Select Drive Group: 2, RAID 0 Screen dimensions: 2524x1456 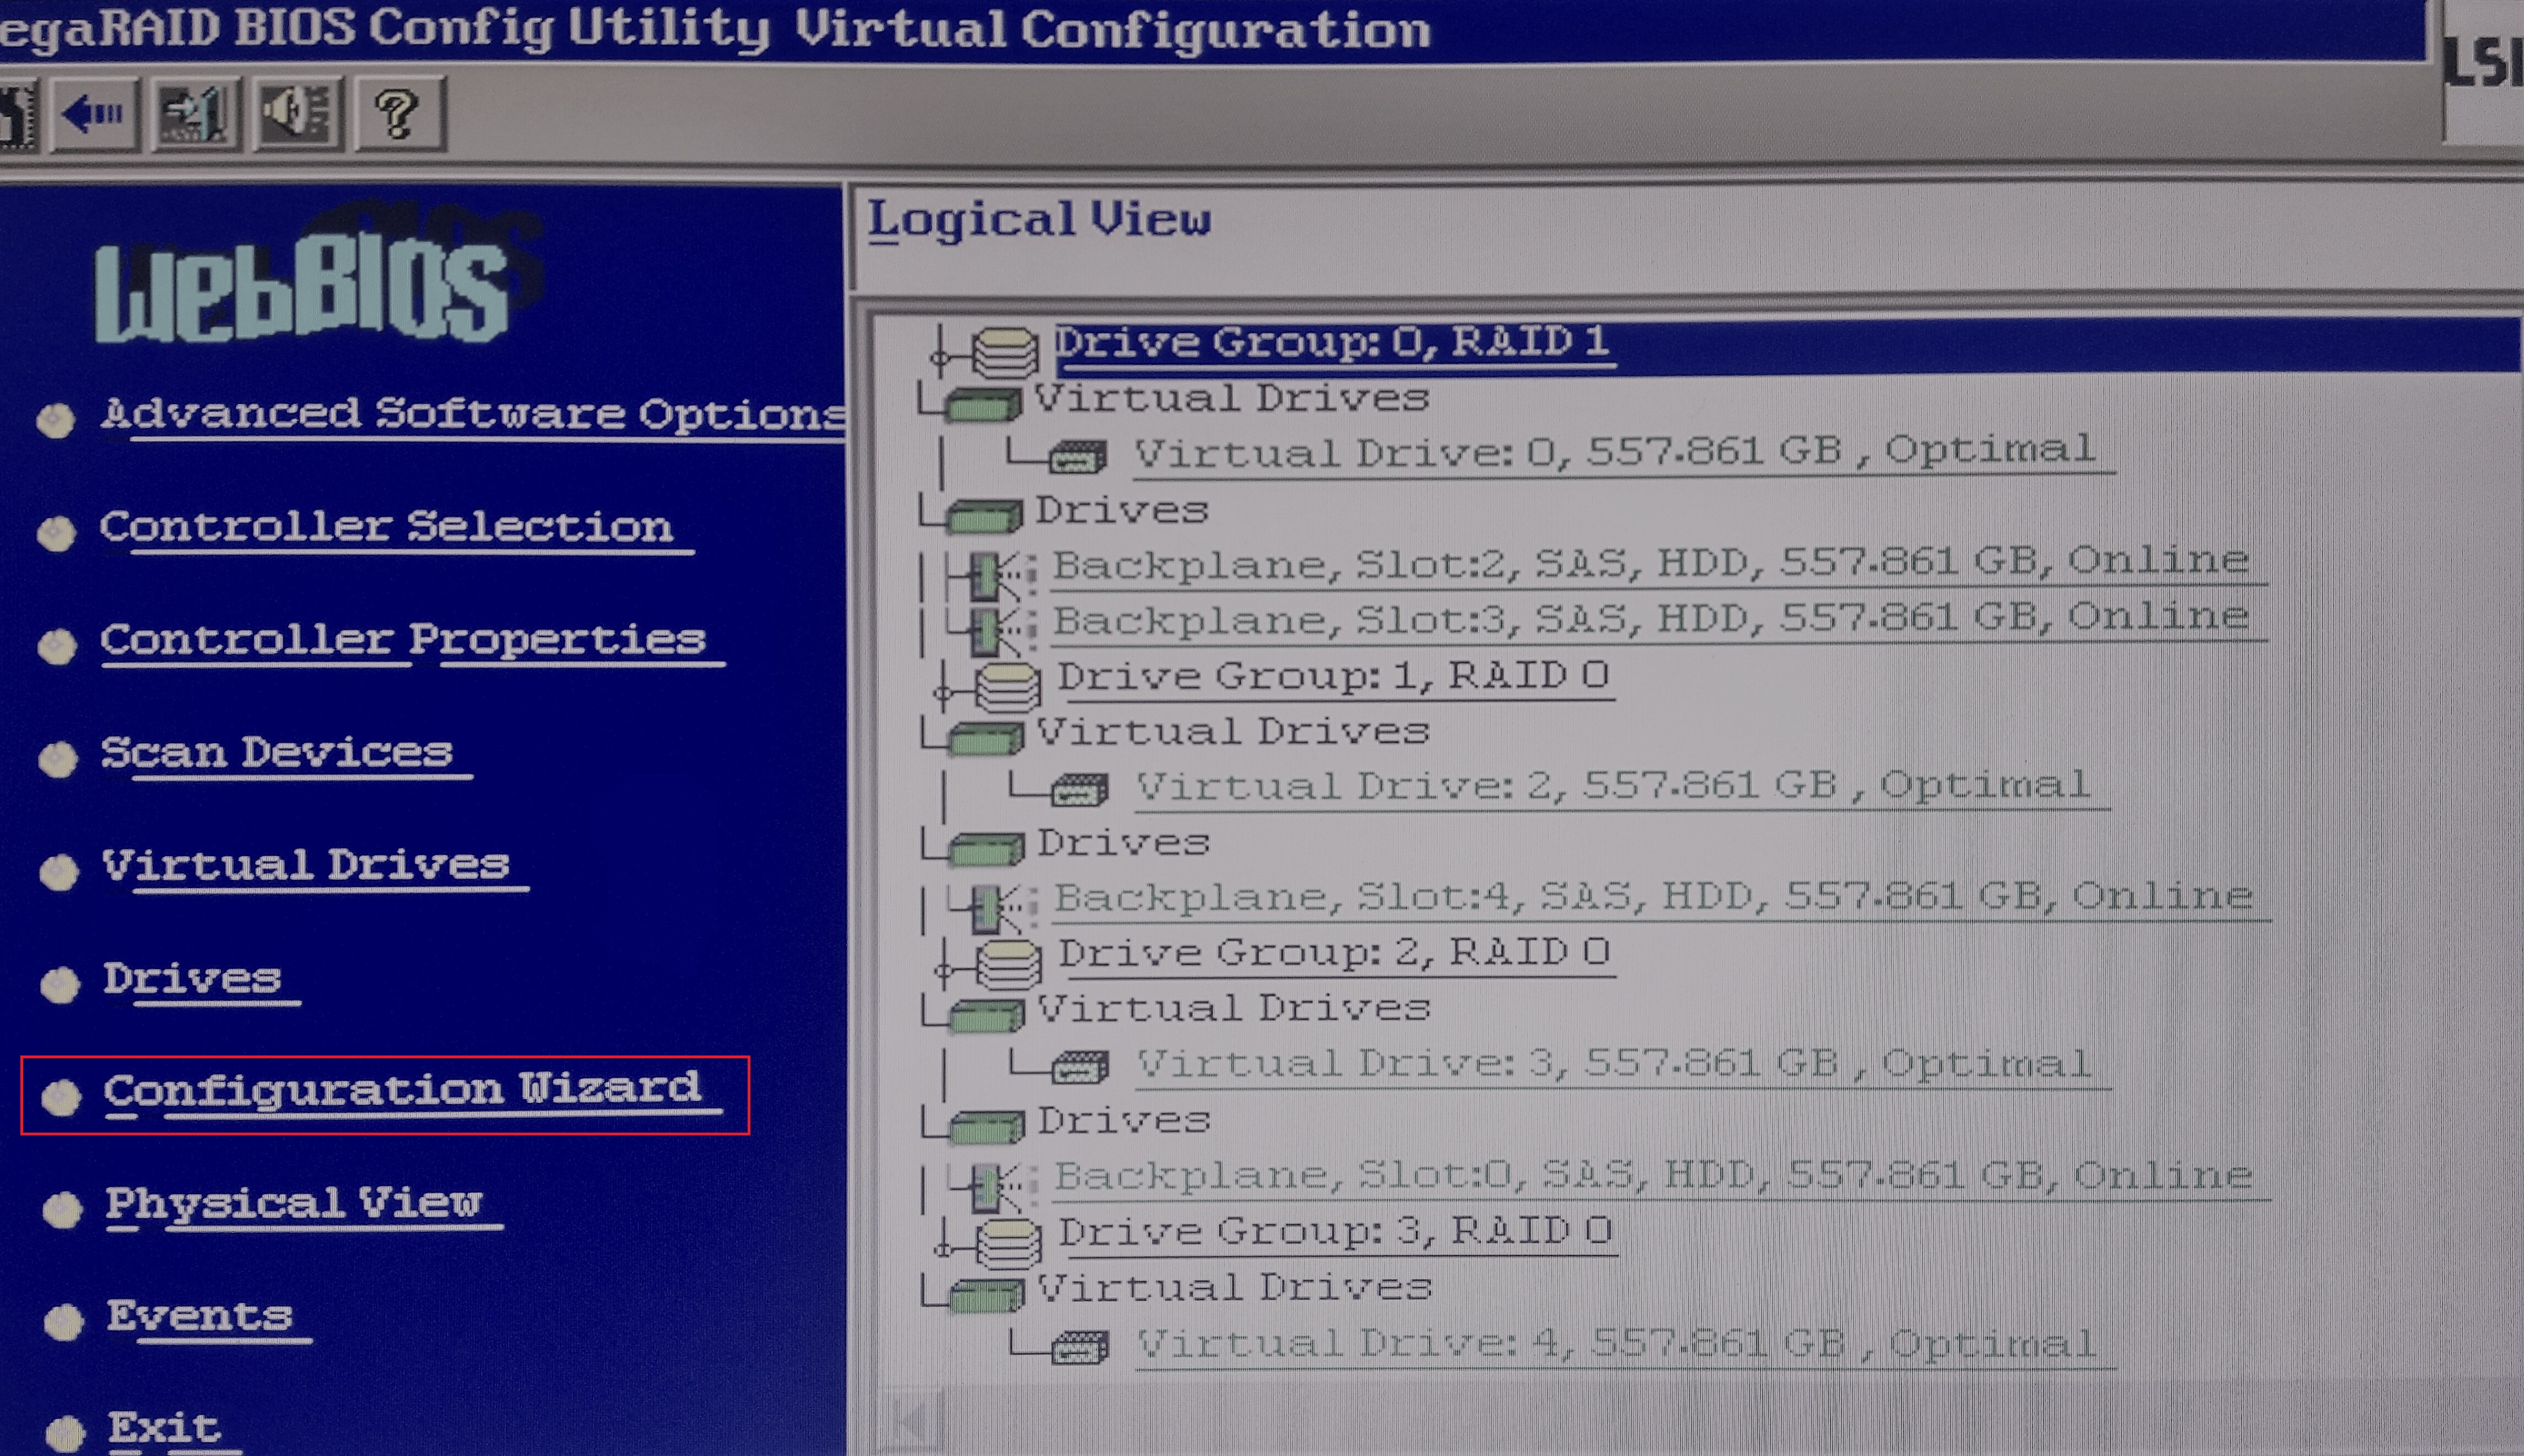[1336, 954]
